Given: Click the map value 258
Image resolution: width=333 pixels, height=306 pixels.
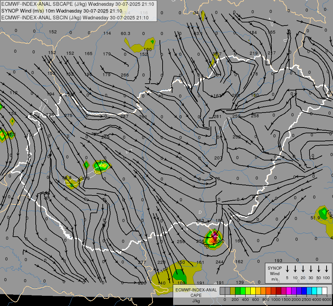Looking at the screenshot, I should pyautogui.click(x=255, y=116).
